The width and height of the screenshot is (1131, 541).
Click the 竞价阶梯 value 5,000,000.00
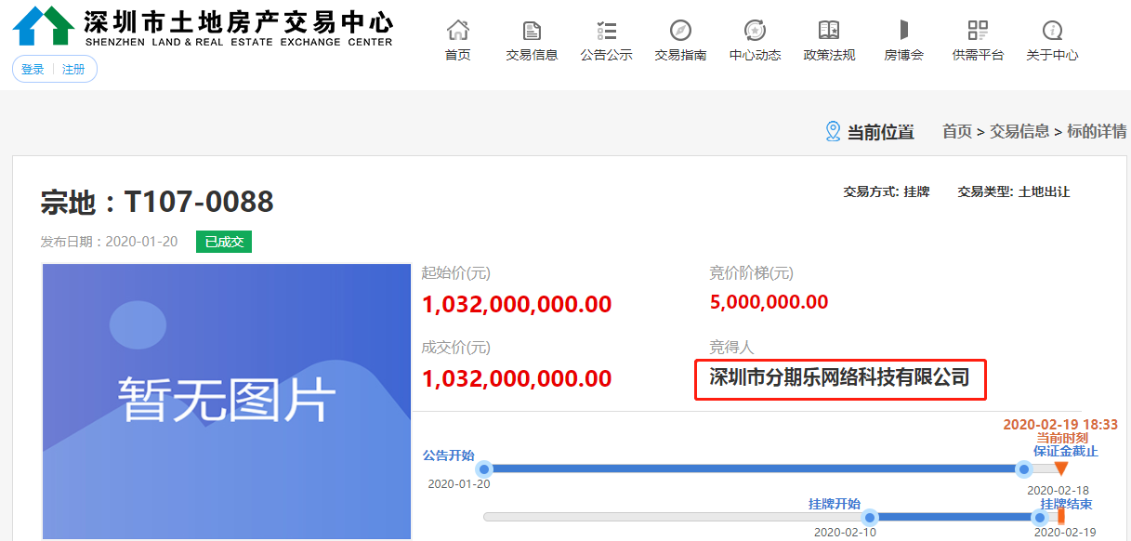pos(769,302)
